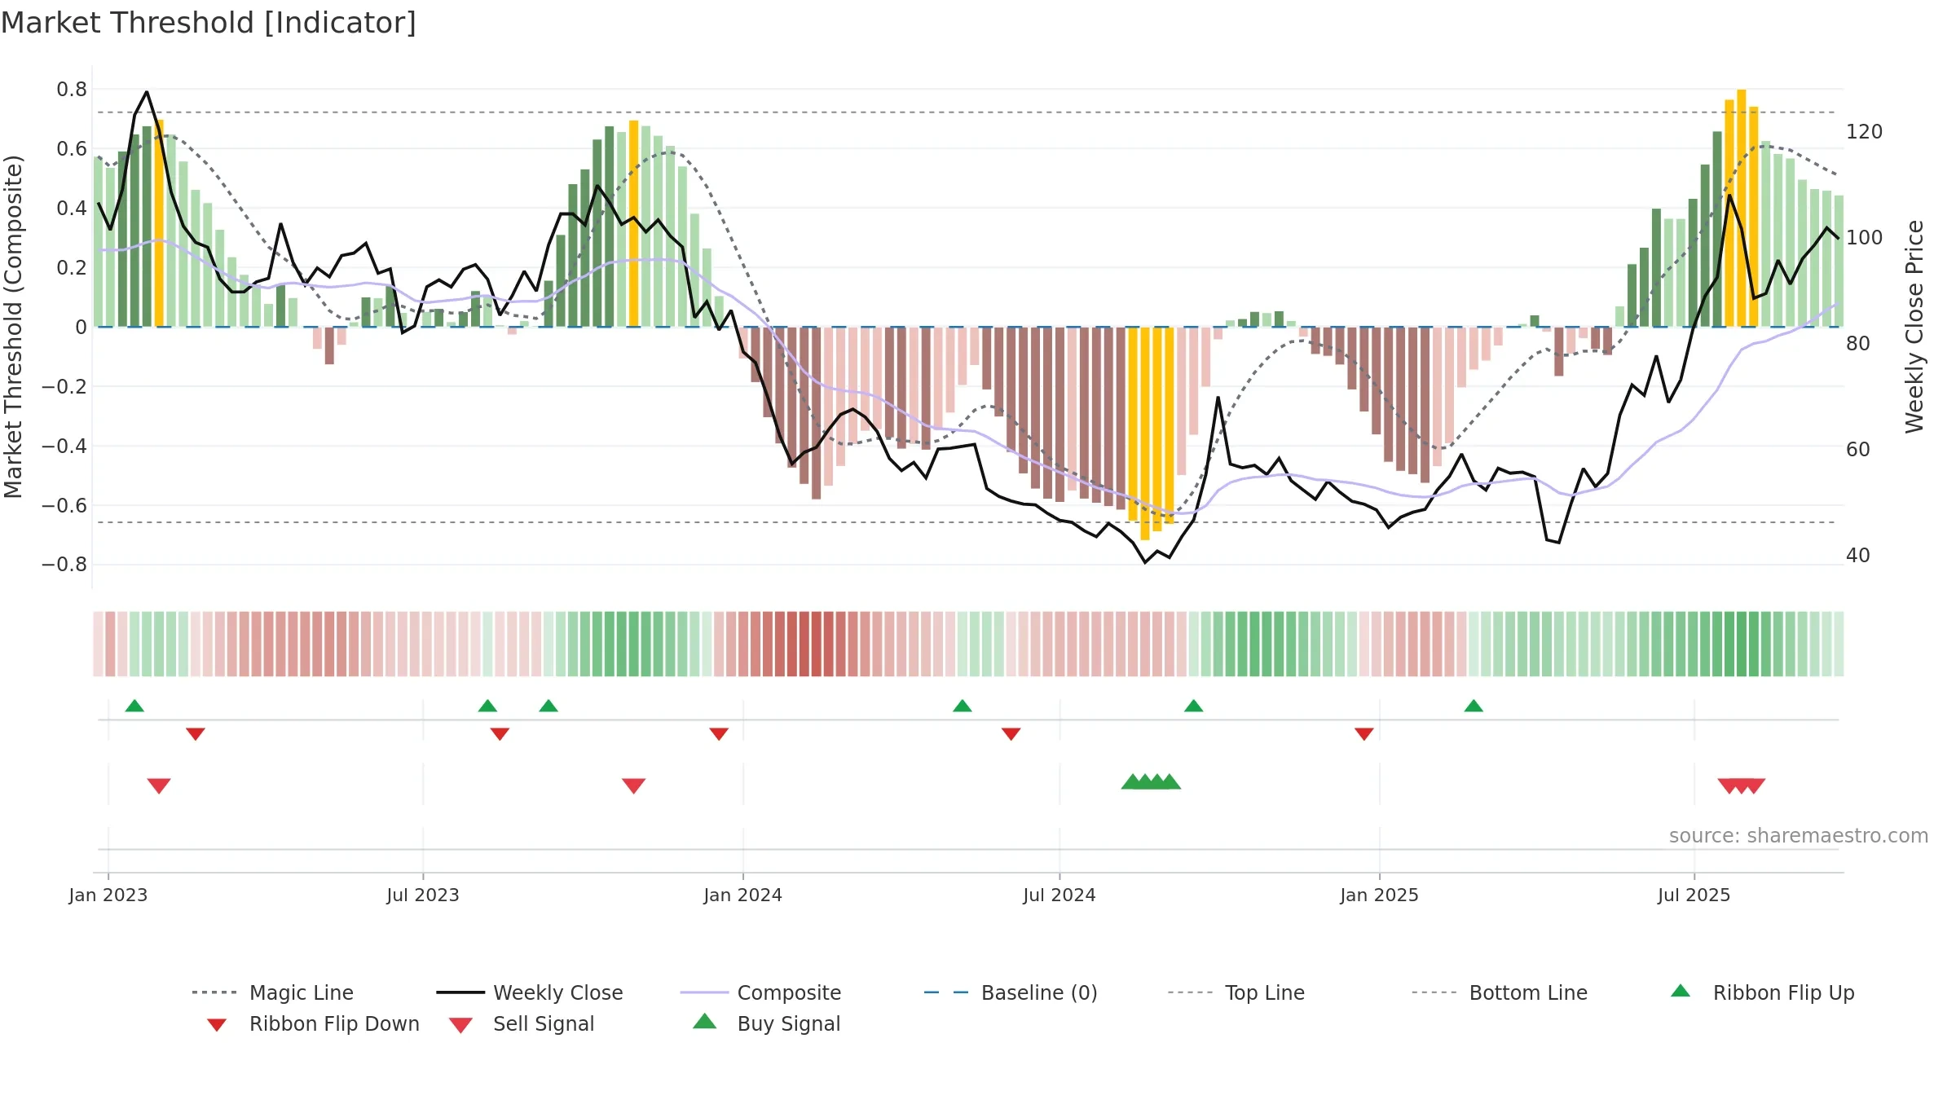This screenshot has height=1100, width=1956.
Task: Click the early 2023 Sell Signal triangle
Action: tap(159, 785)
